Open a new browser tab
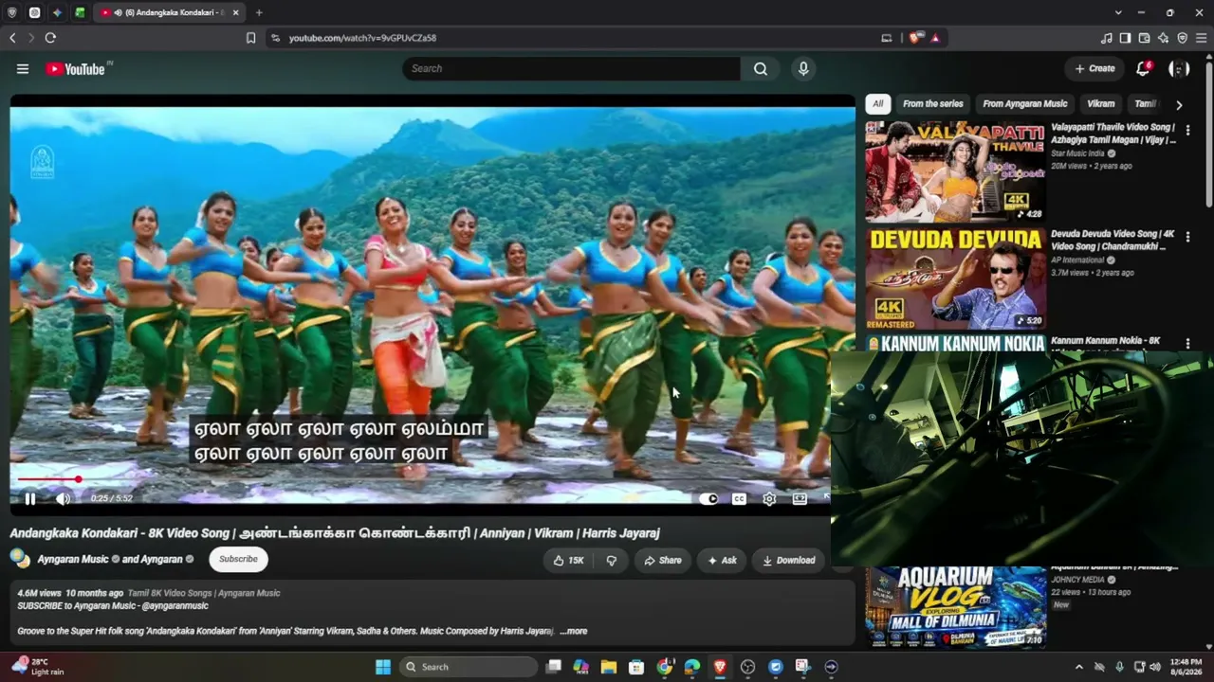 pos(259,12)
